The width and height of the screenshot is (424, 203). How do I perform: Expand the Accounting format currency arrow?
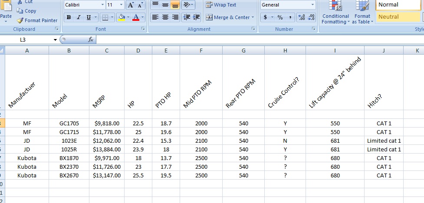tap(272, 18)
